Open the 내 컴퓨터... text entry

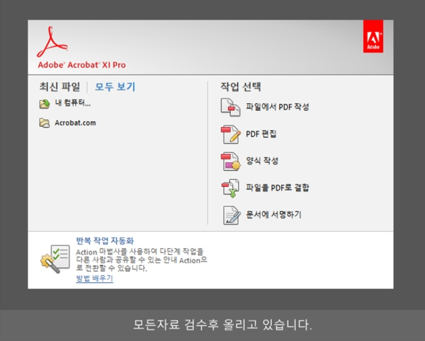[x=73, y=103]
